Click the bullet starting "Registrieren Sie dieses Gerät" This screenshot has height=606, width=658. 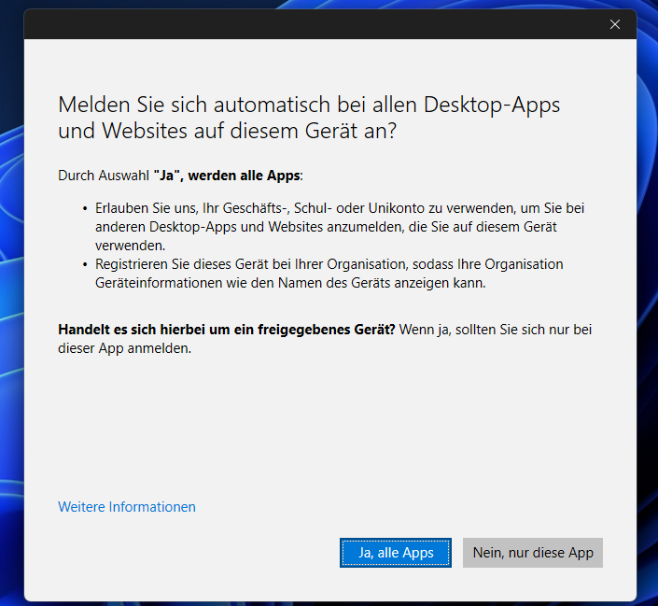point(329,264)
